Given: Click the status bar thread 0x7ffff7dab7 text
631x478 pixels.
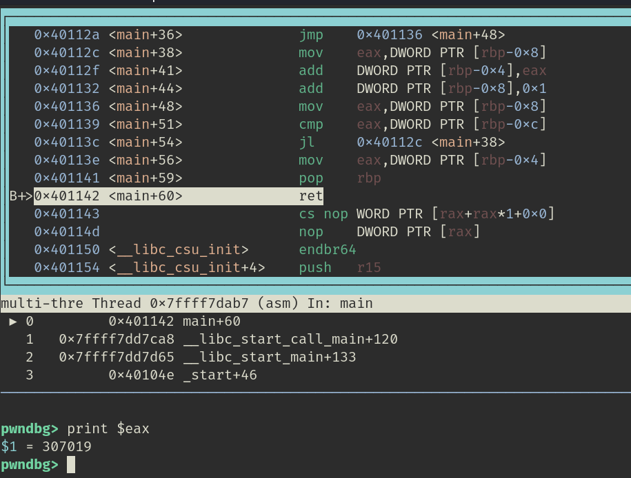Looking at the screenshot, I should coord(170,303).
